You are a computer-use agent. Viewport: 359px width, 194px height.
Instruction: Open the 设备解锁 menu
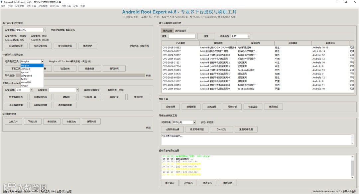(x=43, y=6)
